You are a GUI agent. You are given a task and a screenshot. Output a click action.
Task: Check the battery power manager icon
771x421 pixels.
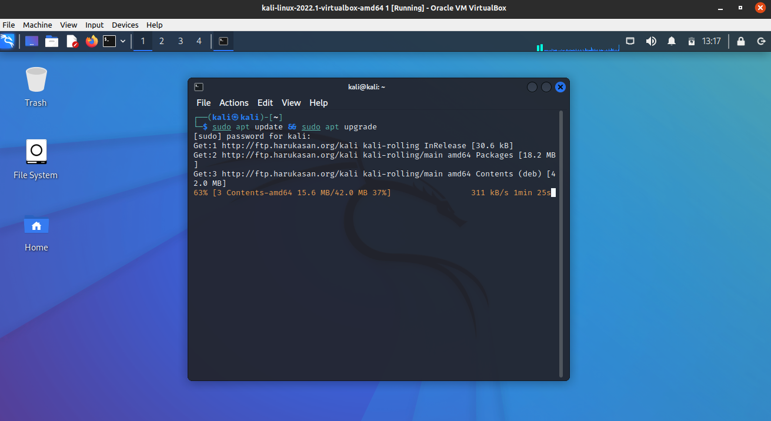[x=692, y=41]
